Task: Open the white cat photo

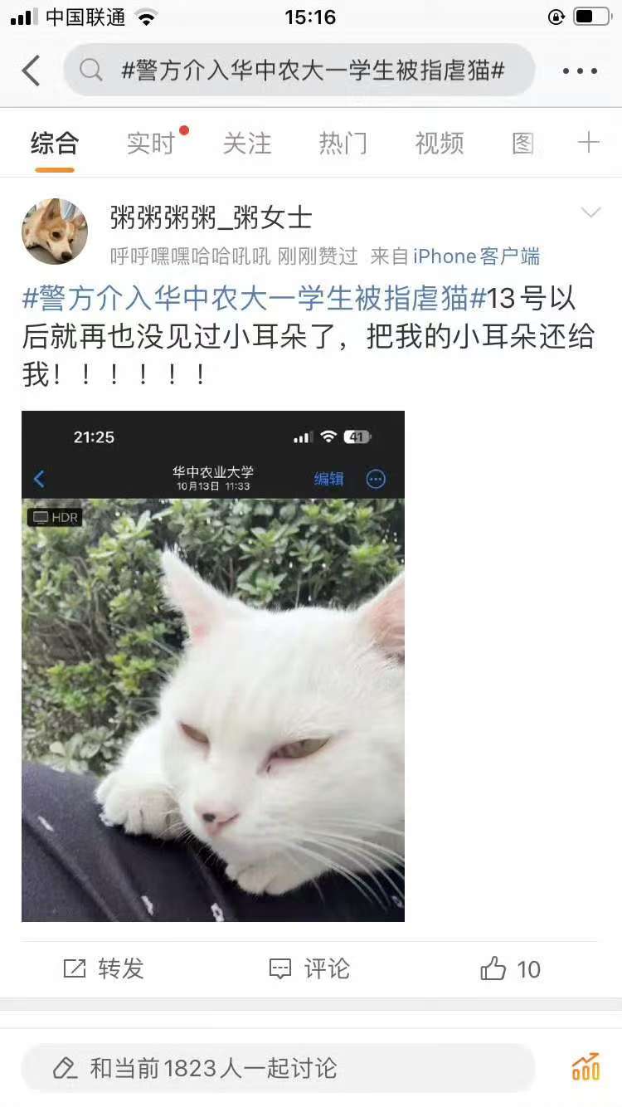Action: pos(213,666)
